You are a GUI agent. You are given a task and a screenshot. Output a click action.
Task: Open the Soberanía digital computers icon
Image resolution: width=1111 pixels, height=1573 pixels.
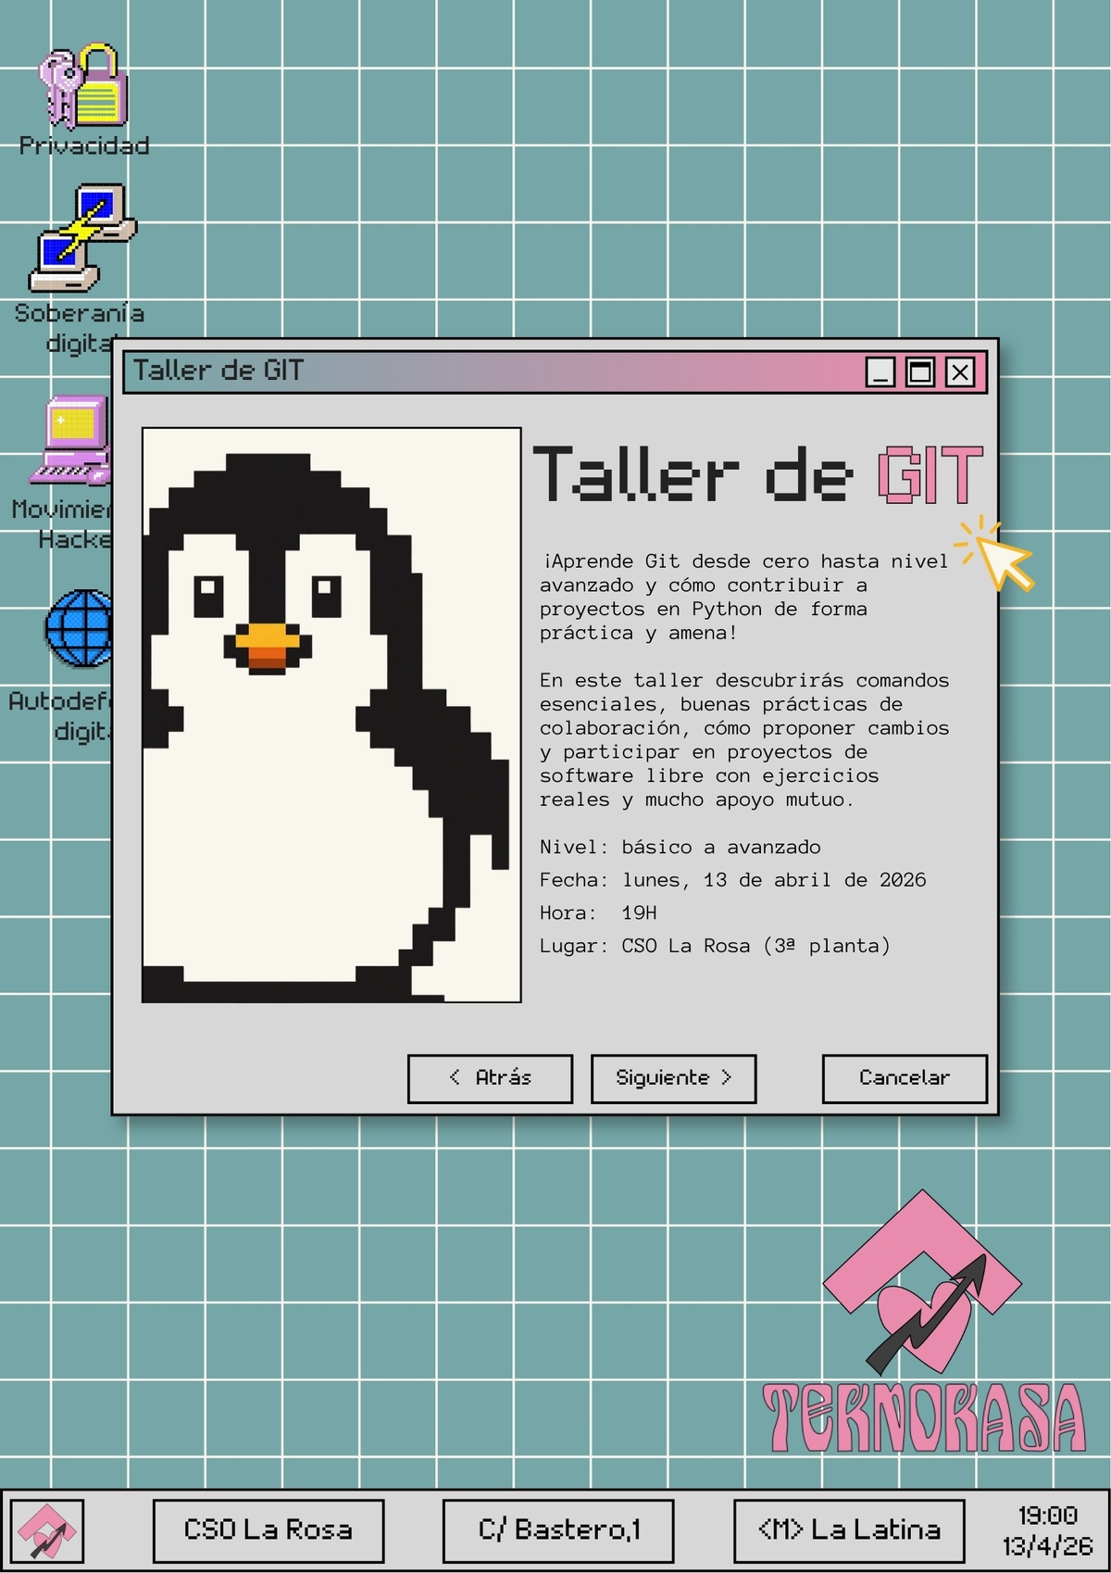tap(82, 238)
